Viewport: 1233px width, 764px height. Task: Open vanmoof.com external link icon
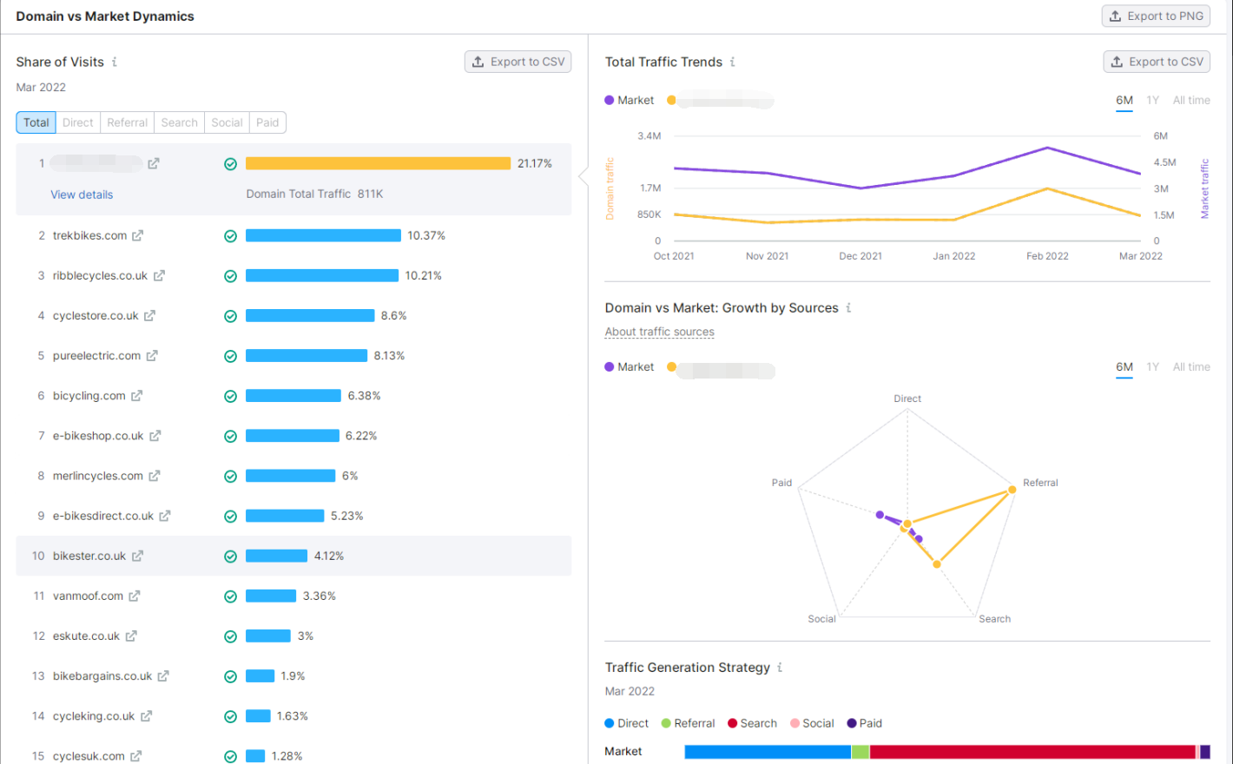(135, 596)
